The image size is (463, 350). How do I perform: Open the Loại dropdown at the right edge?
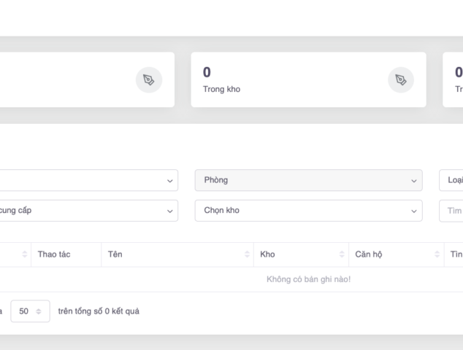(x=453, y=180)
